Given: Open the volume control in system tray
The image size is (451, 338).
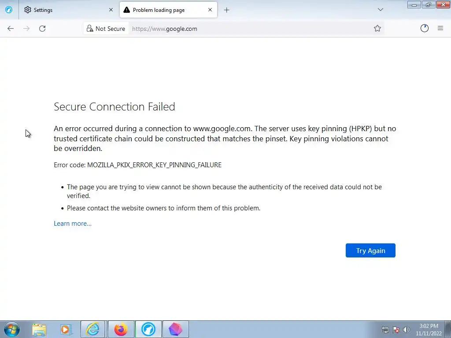Looking at the screenshot, I should [406, 330].
